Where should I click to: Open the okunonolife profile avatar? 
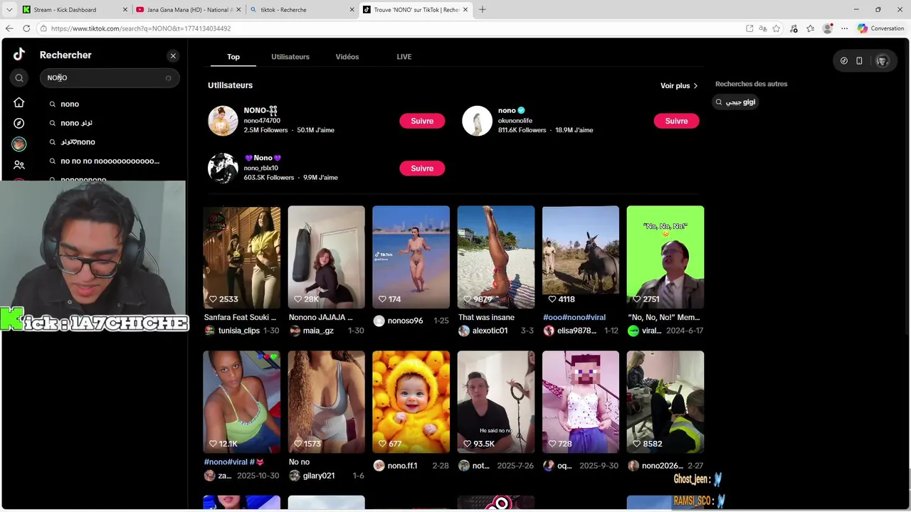coord(477,121)
